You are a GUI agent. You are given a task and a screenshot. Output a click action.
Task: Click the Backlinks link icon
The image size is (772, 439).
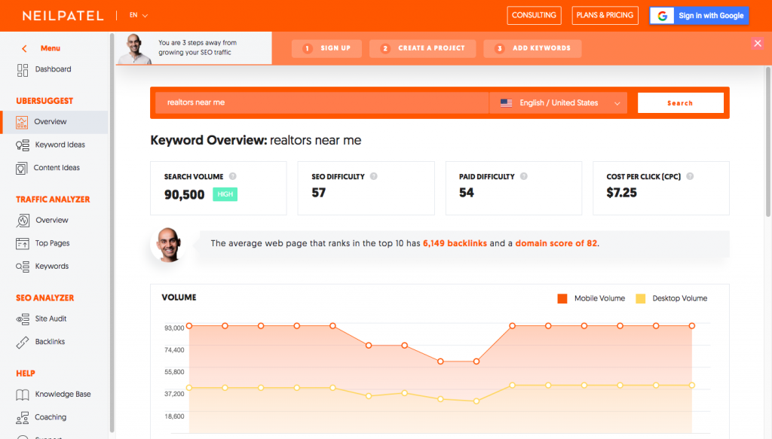(22, 342)
